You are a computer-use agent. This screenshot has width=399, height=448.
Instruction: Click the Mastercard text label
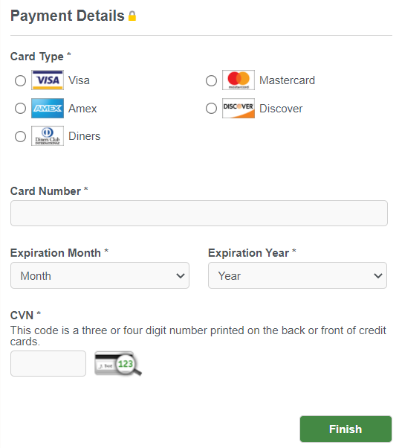(288, 80)
